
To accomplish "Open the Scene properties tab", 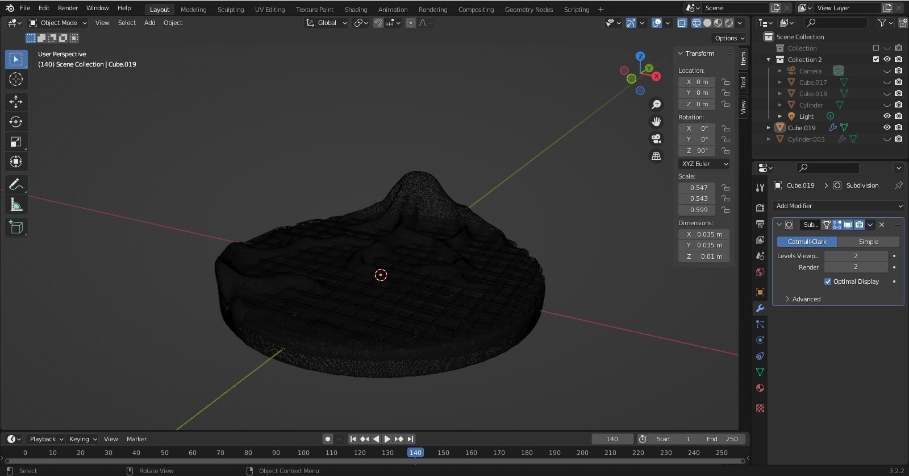I will click(760, 256).
